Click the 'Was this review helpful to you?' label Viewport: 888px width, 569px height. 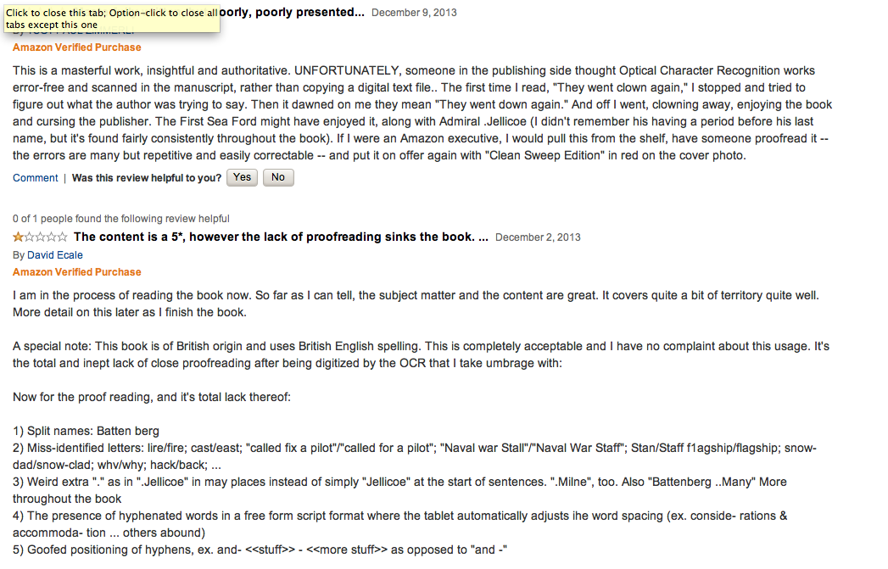point(147,178)
